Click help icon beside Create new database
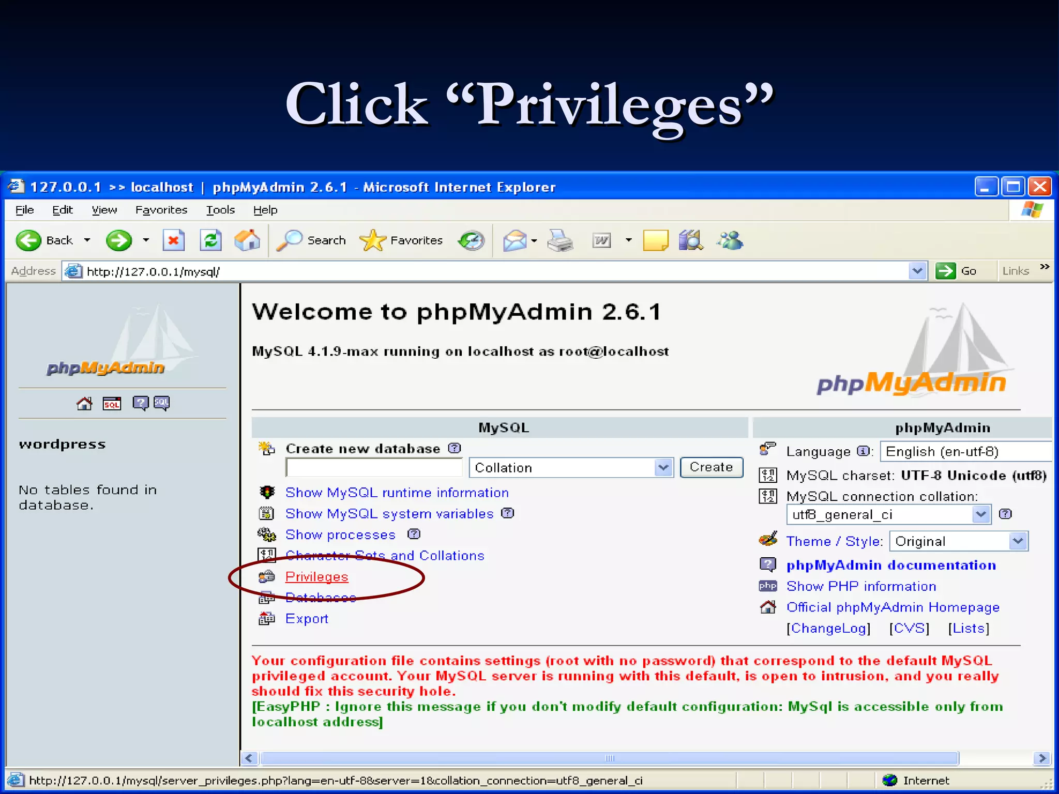1059x794 pixels. (455, 448)
